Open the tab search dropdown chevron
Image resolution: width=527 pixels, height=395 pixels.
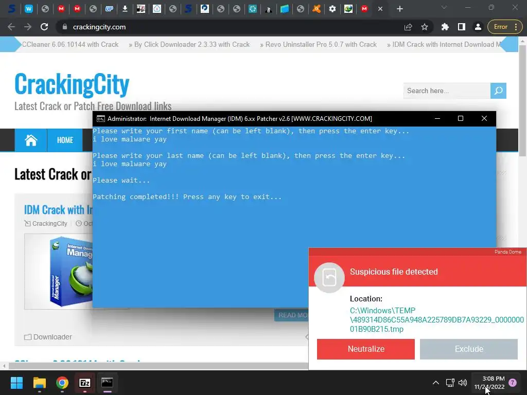click(444, 7)
